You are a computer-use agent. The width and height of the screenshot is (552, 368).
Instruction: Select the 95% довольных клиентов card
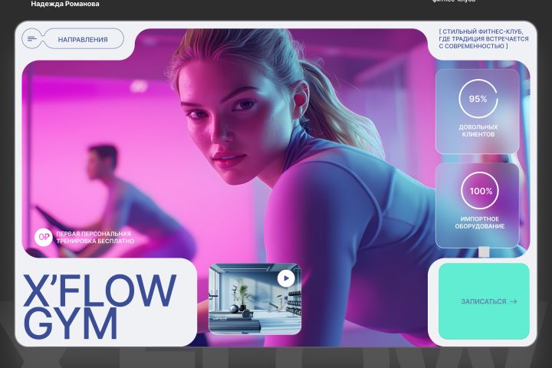[x=478, y=112]
